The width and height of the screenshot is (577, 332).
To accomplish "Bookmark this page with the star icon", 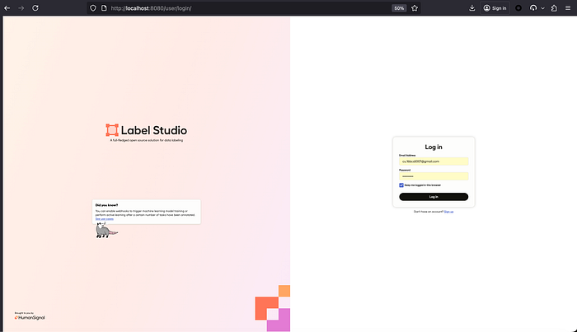I will point(415,8).
